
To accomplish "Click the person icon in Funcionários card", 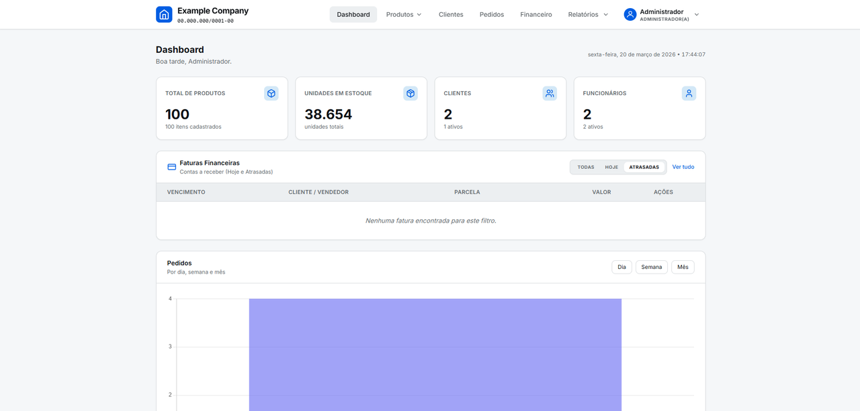I will click(689, 93).
